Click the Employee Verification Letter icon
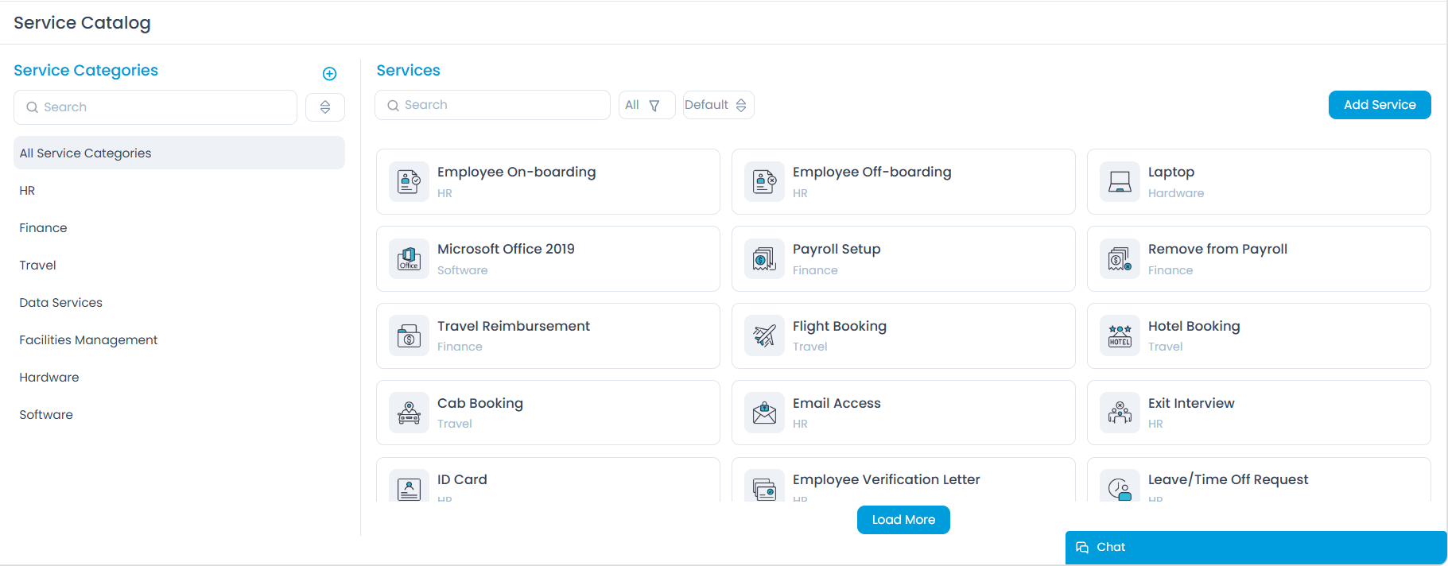Viewport: 1448px width, 566px height. click(764, 487)
